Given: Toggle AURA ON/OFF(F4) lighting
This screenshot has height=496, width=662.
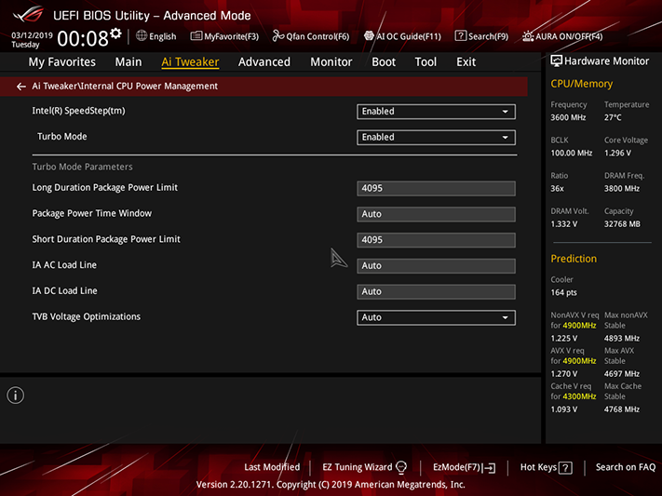Looking at the screenshot, I should point(562,36).
